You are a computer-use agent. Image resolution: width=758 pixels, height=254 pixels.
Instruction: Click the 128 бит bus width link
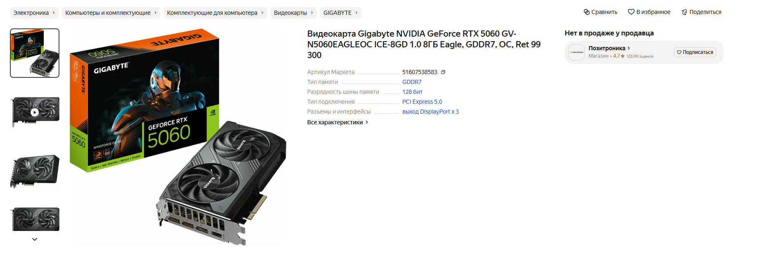click(412, 92)
